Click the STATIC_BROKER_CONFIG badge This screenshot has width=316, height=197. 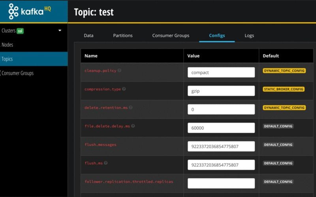point(284,89)
